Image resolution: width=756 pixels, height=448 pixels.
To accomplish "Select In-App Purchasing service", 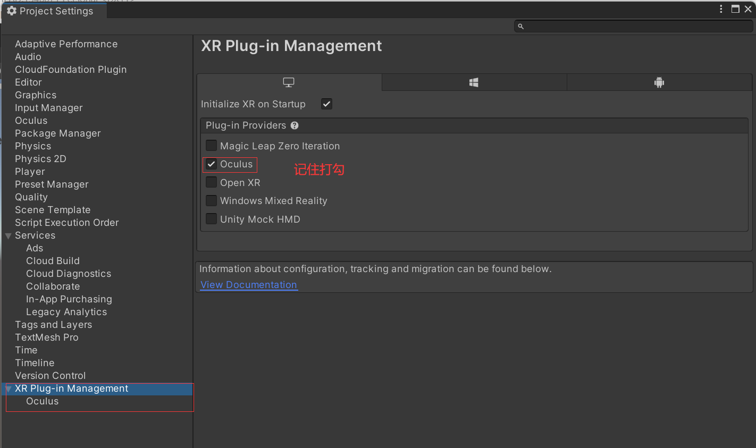I will click(69, 299).
